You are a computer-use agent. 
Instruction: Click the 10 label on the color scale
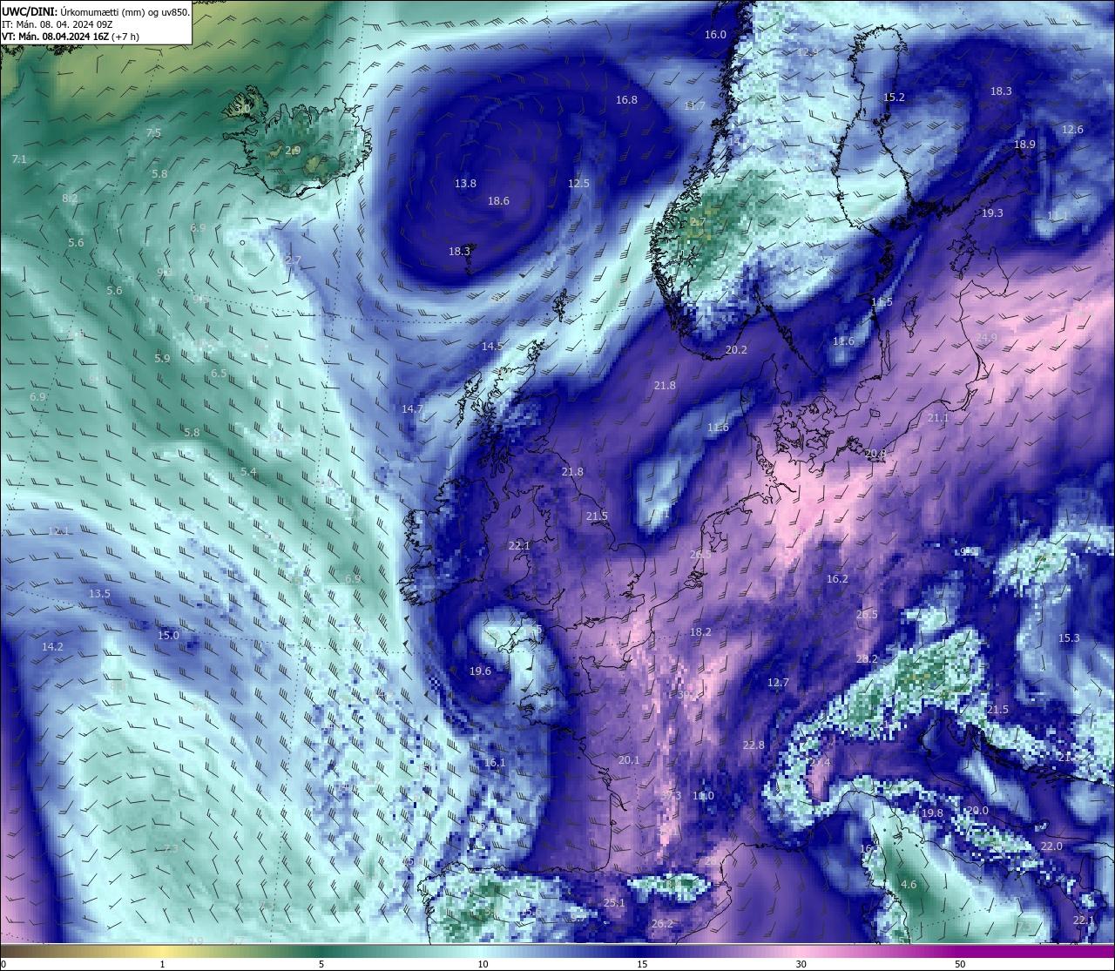tap(482, 964)
